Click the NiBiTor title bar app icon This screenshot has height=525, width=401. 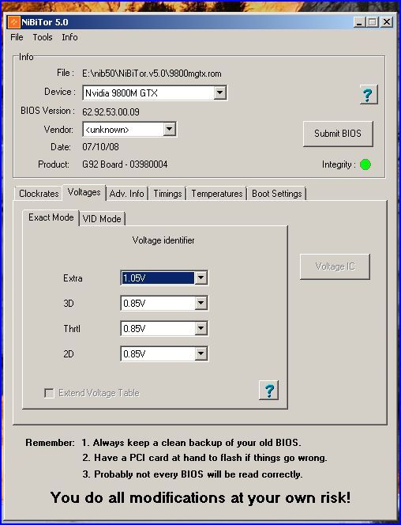13,22
